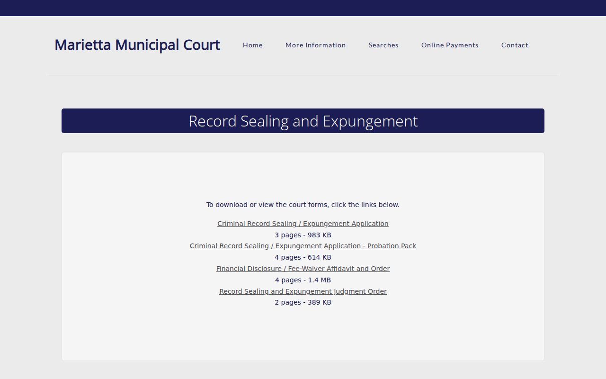Open the Searches menu item

point(383,45)
